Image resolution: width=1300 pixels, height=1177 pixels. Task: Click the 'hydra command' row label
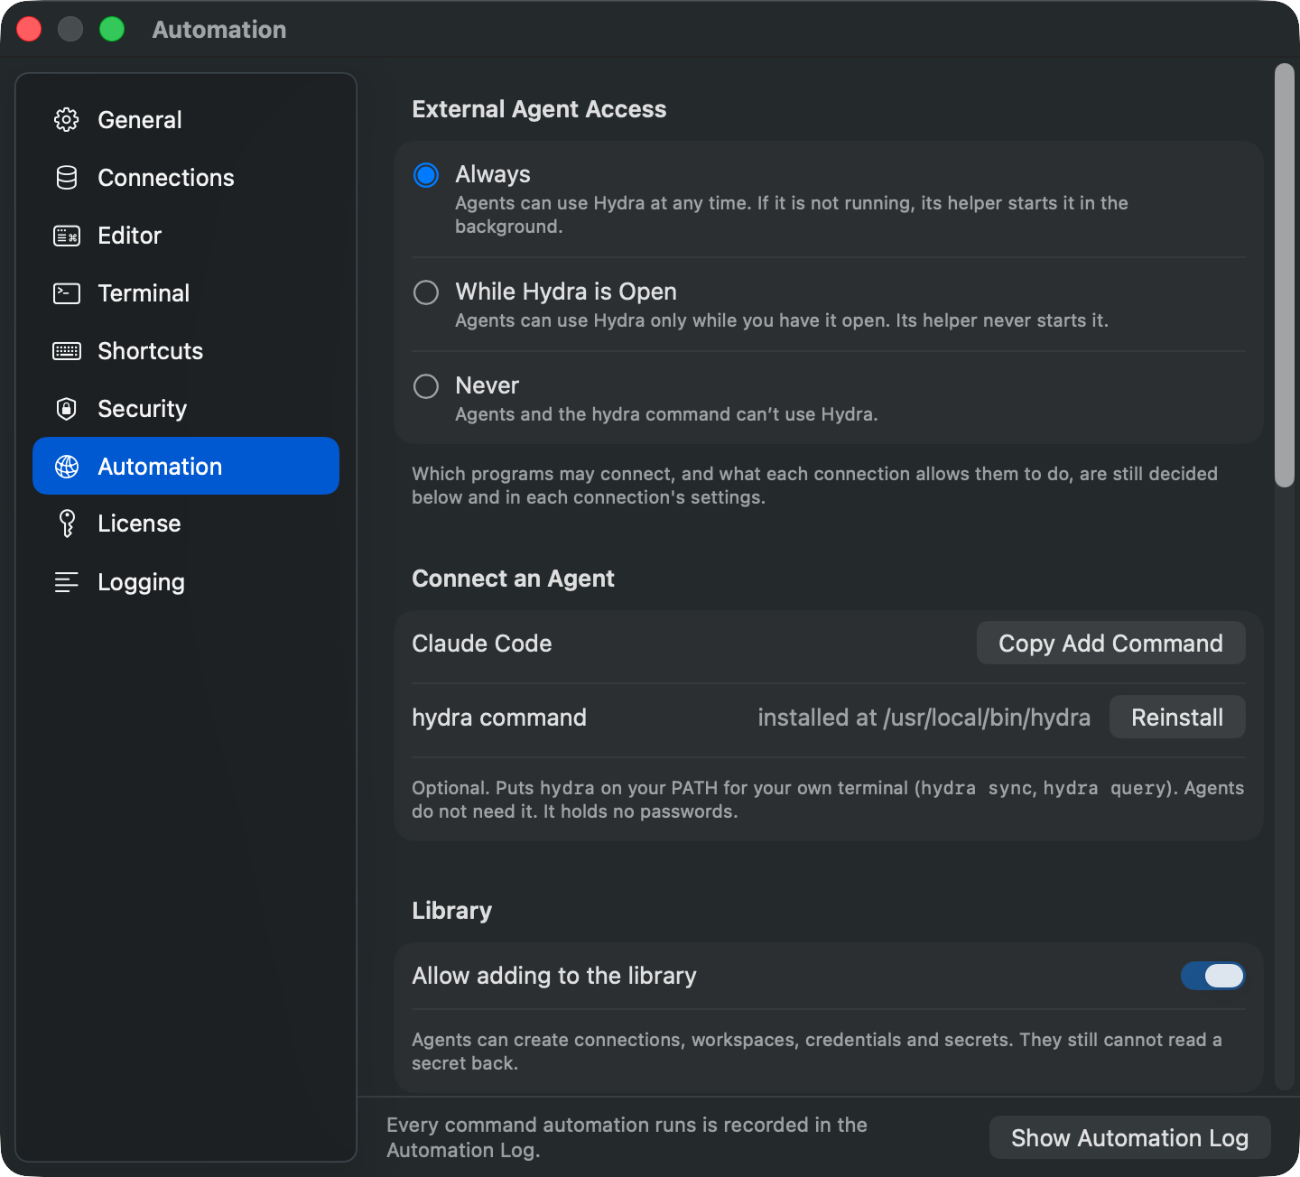499,718
